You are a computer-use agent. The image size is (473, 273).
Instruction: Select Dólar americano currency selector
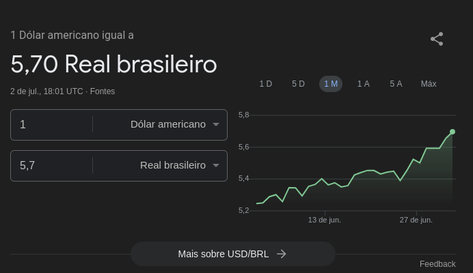(167, 124)
